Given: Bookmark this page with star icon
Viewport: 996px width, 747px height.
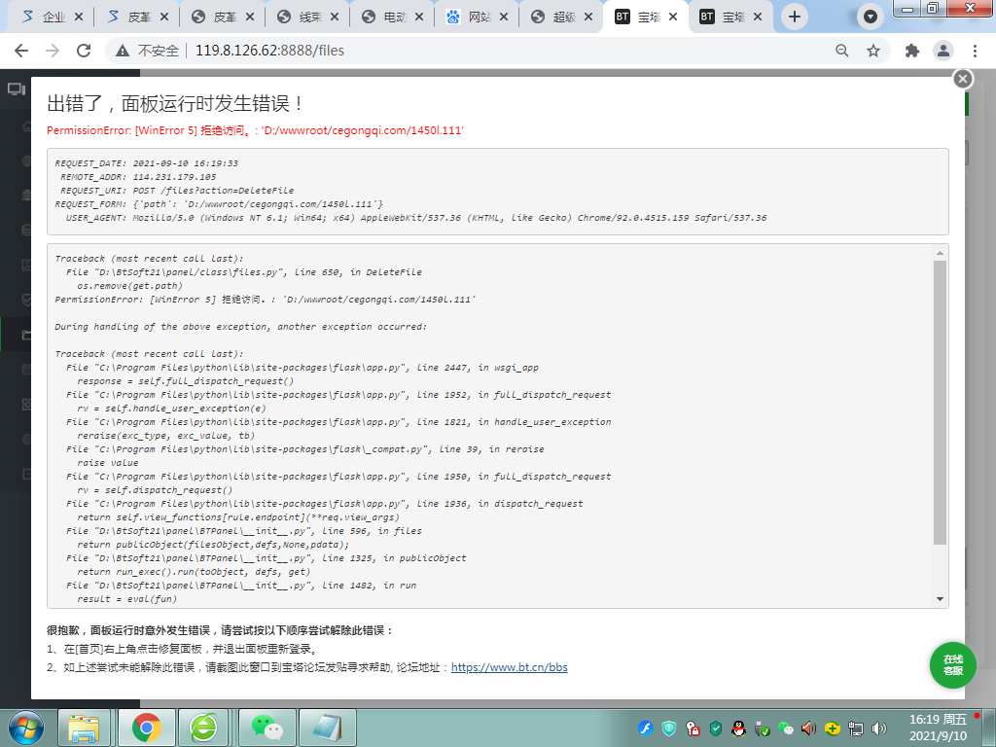Looking at the screenshot, I should pyautogui.click(x=873, y=51).
